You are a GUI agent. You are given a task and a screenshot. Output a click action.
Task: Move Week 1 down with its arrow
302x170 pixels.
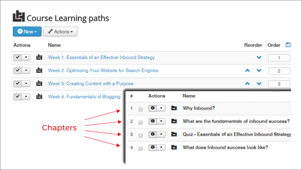pyautogui.click(x=259, y=57)
